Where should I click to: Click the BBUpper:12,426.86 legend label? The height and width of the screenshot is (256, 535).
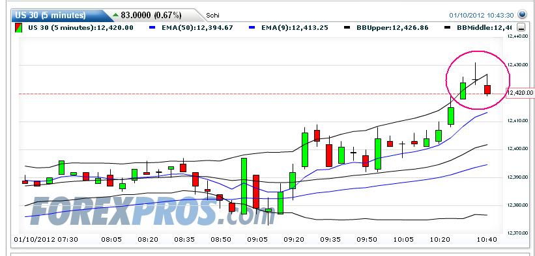click(392, 27)
